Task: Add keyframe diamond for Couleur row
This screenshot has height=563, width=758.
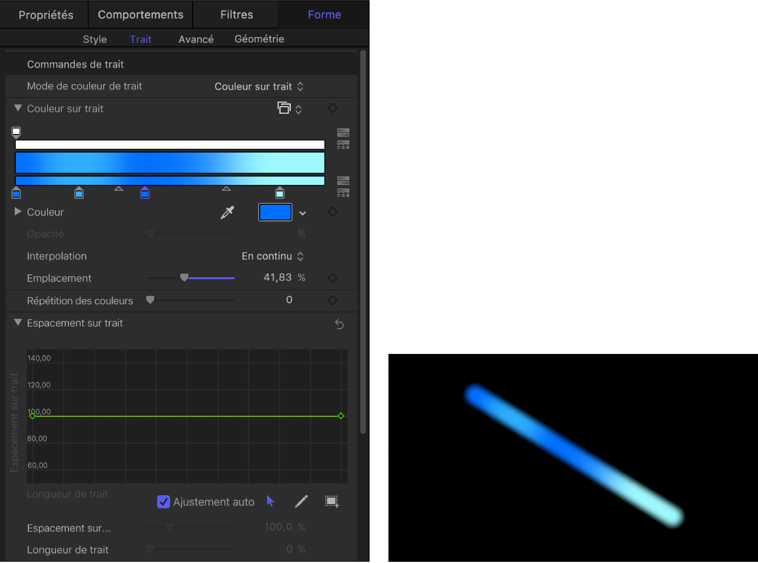Action: tap(333, 212)
